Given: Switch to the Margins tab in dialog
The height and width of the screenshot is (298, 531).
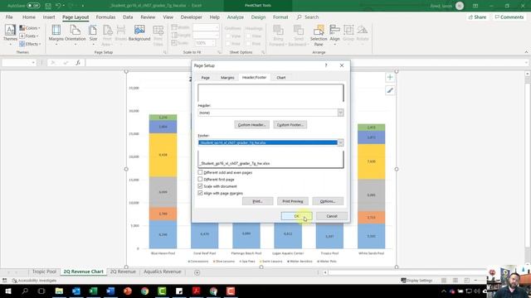Looking at the screenshot, I should point(227,78).
